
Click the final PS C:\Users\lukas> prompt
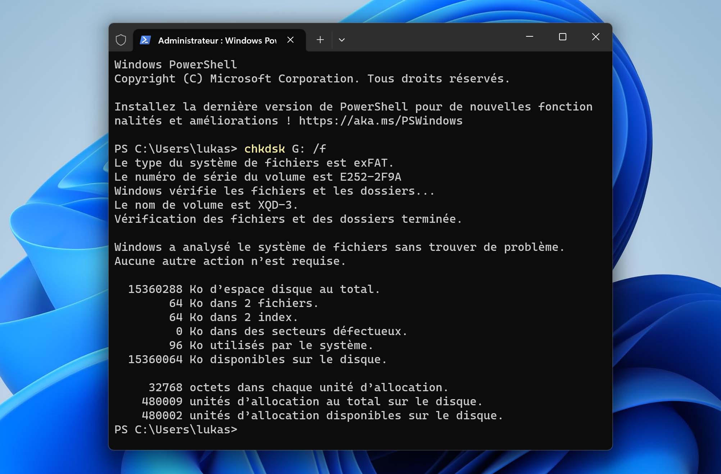pyautogui.click(x=176, y=430)
